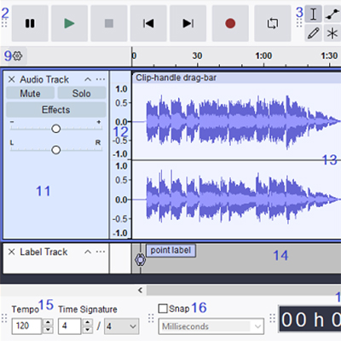Increase time signature numerator with up arrow
Viewport: 341px width, 341px height.
pyautogui.click(x=88, y=322)
